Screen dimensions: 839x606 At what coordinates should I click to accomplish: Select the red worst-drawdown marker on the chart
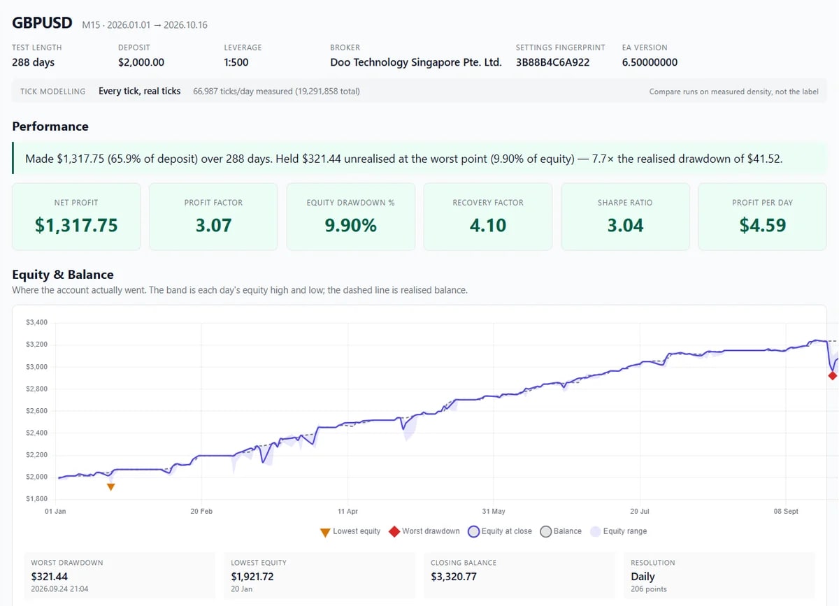[832, 376]
